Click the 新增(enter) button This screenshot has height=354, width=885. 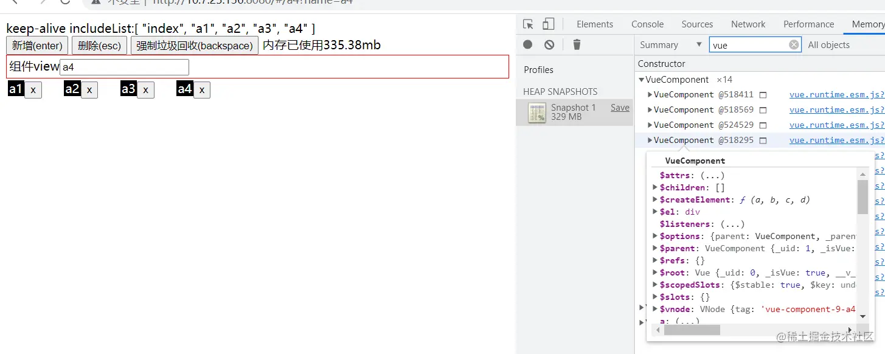[x=37, y=46]
